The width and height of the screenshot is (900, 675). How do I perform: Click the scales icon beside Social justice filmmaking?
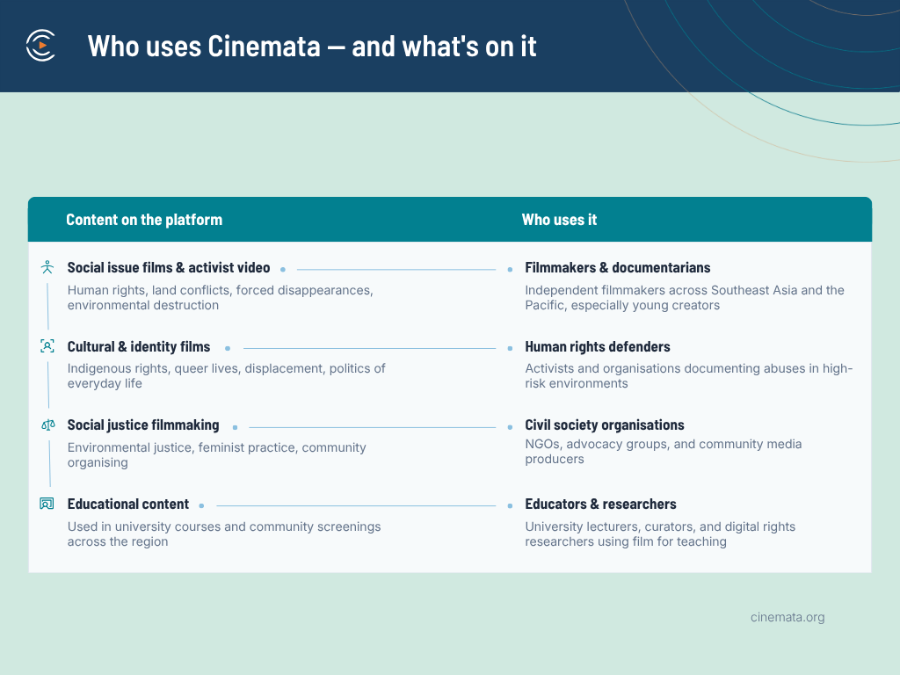click(48, 425)
